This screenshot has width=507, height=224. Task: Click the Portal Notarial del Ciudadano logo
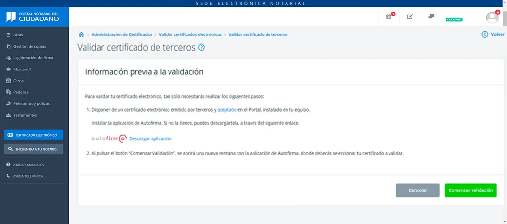tap(34, 17)
